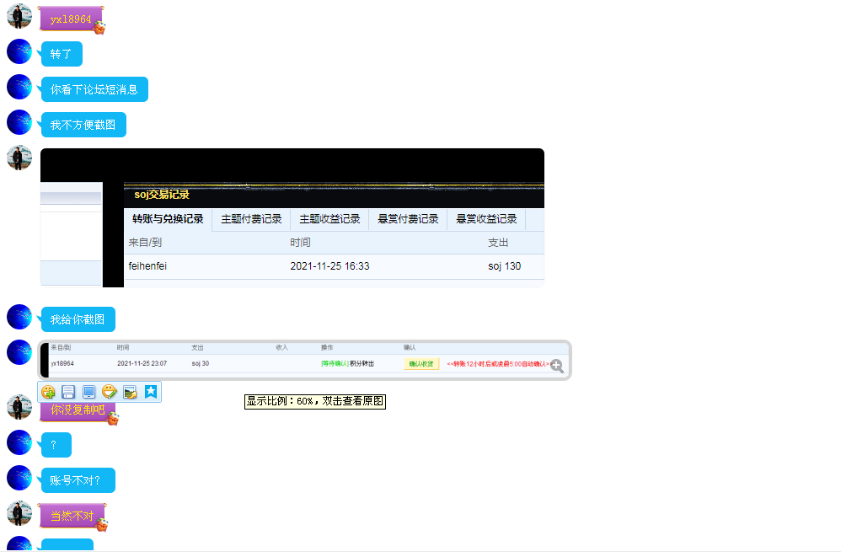Click the magnifier zoom icon on small screenshot
Screen dimensions: 841x557
[556, 366]
